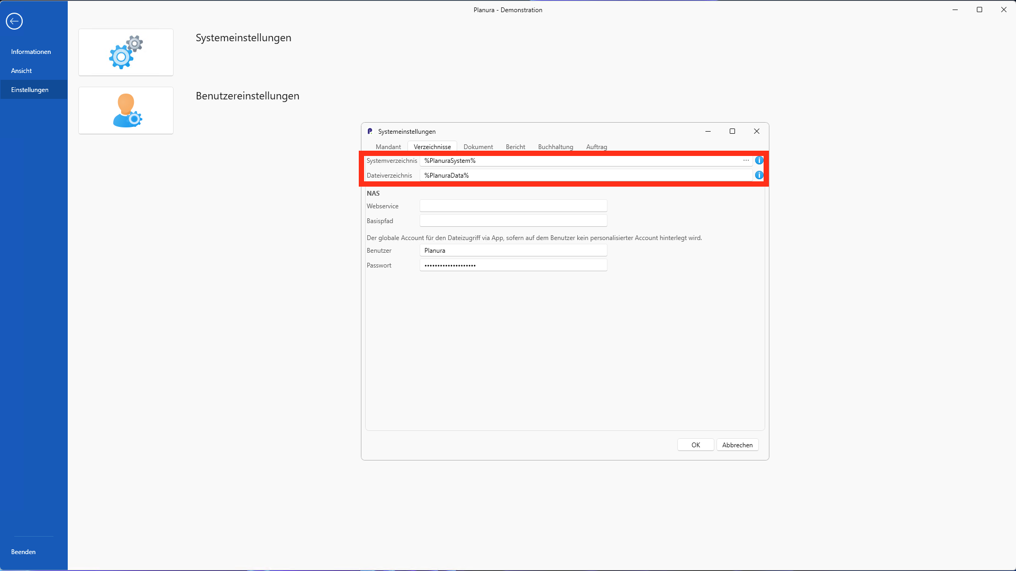Screen dimensions: 1016x571
Task: Click info icon beside Dateiverzeichnis
Action: (x=759, y=175)
